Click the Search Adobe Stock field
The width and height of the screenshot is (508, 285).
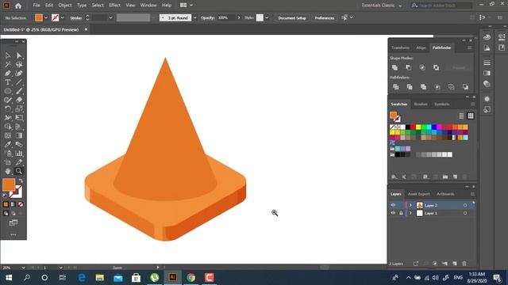point(441,6)
